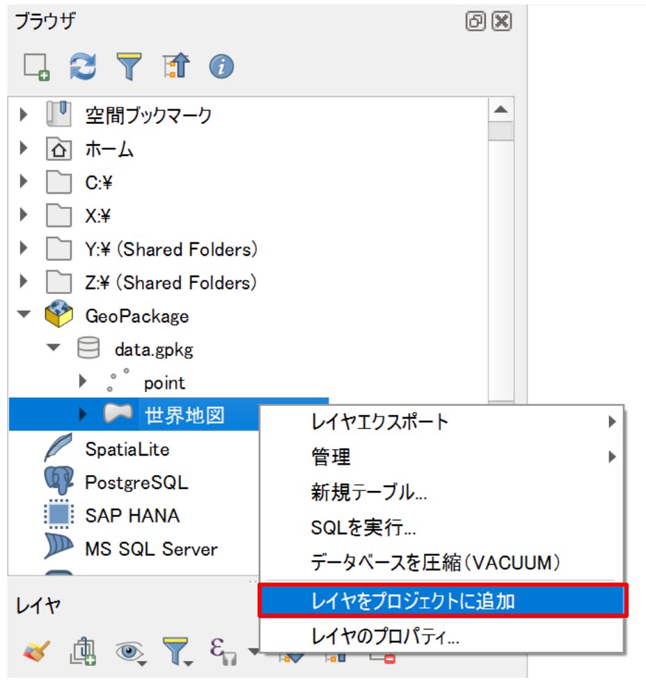The height and width of the screenshot is (691, 646).
Task: Expand the X:¥ drive node
Action: click(24, 215)
